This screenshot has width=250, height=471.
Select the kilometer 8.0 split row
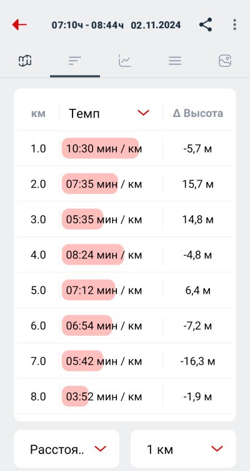pos(125,397)
